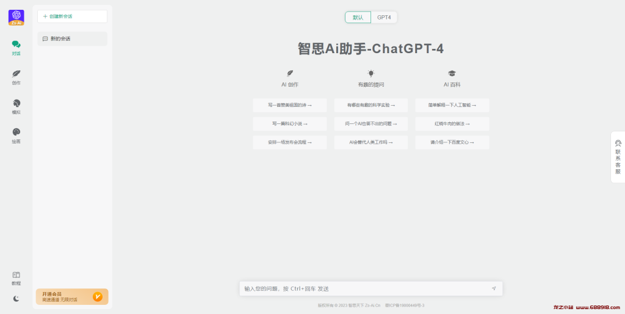Click prompt 有哪些有趣的科学实验
The width and height of the screenshot is (625, 314).
point(371,105)
